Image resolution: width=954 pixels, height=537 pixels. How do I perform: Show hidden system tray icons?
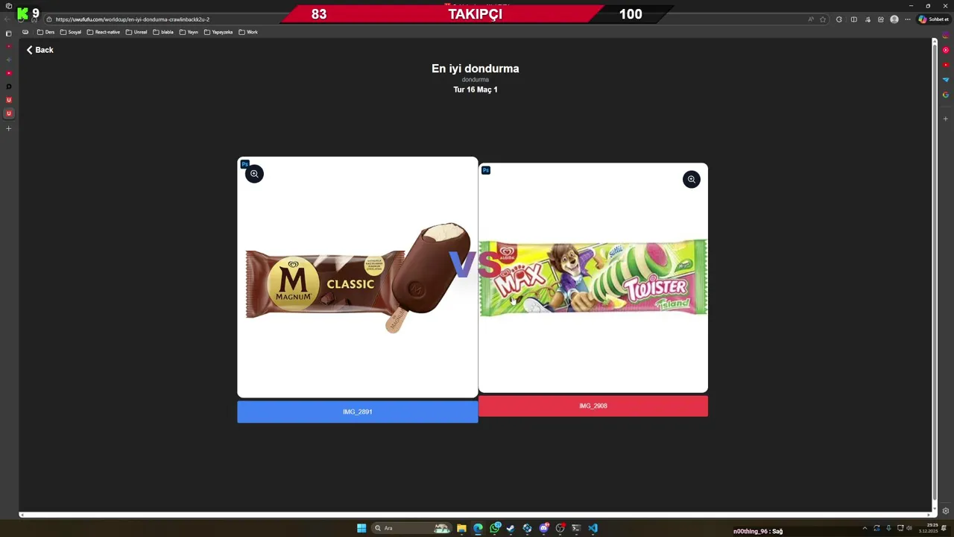click(x=865, y=528)
